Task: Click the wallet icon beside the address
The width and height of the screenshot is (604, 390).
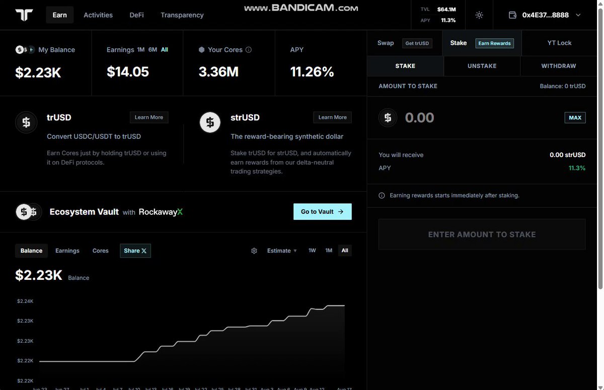Action: [x=513, y=15]
